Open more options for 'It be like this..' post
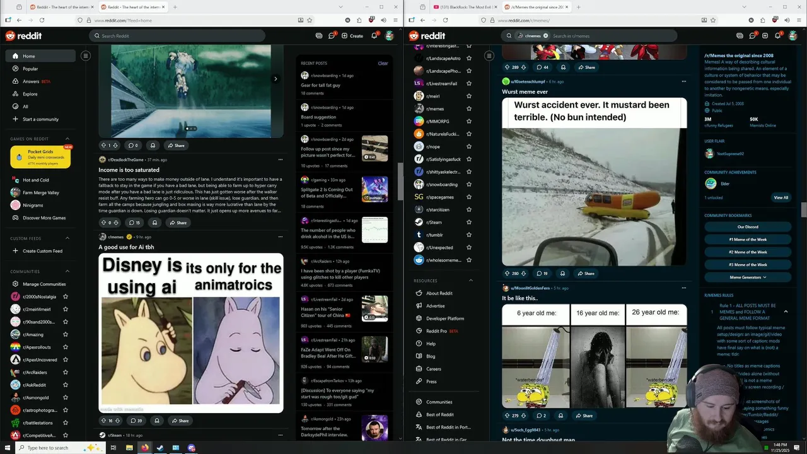Viewport: 807px width, 454px height. 683,288
